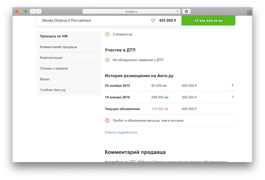Reload the page with the refresh icon
The height and width of the screenshot is (180, 265).
tap(178, 11)
